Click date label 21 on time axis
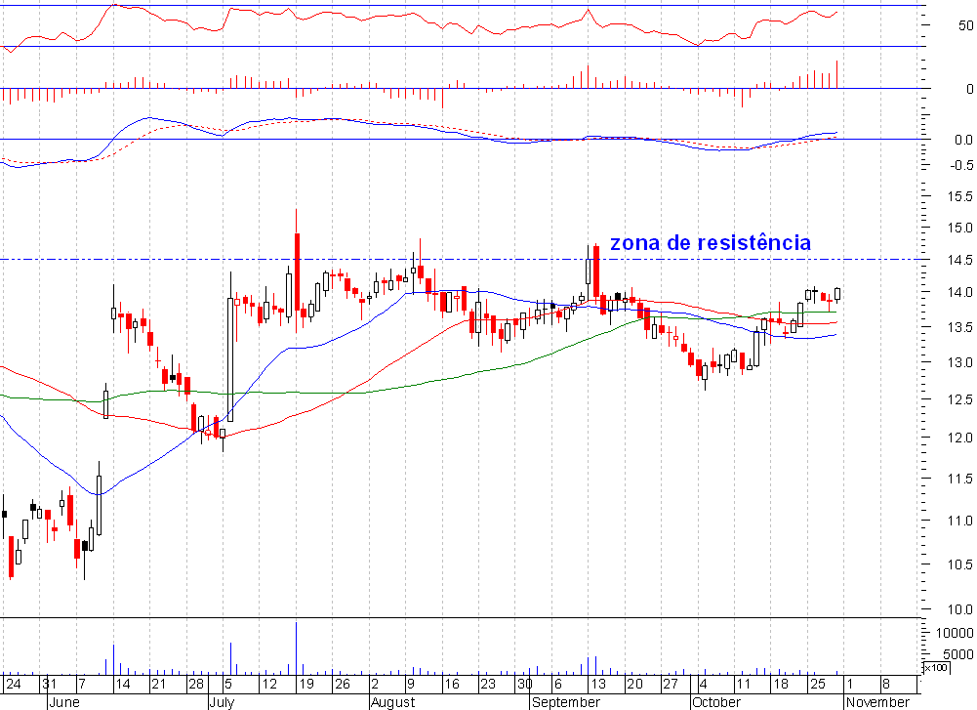 coord(159,685)
